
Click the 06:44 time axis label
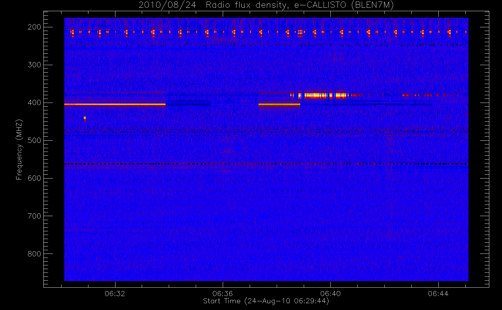click(x=438, y=294)
